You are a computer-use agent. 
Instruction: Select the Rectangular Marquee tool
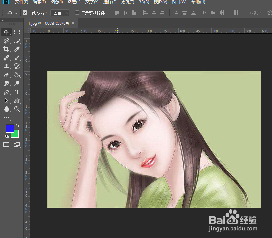click(17, 32)
